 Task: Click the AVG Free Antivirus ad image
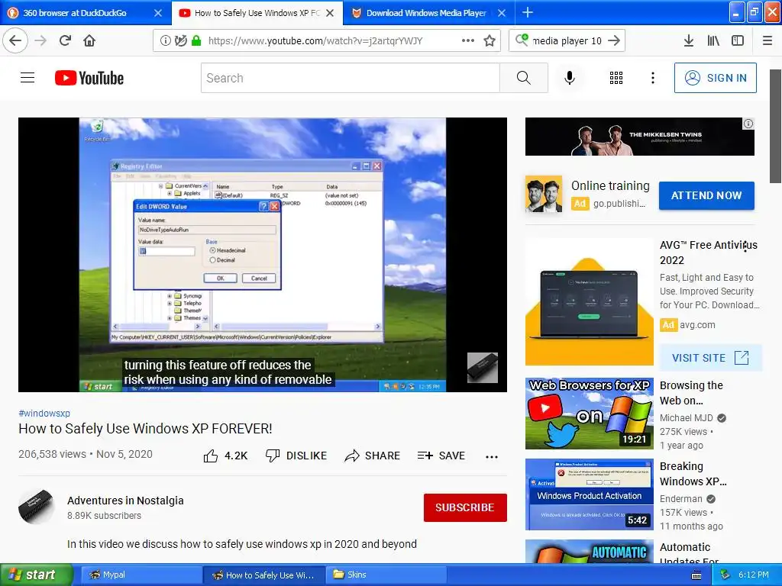[589, 301]
